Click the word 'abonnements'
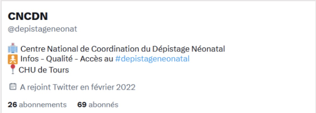 pos(43,105)
